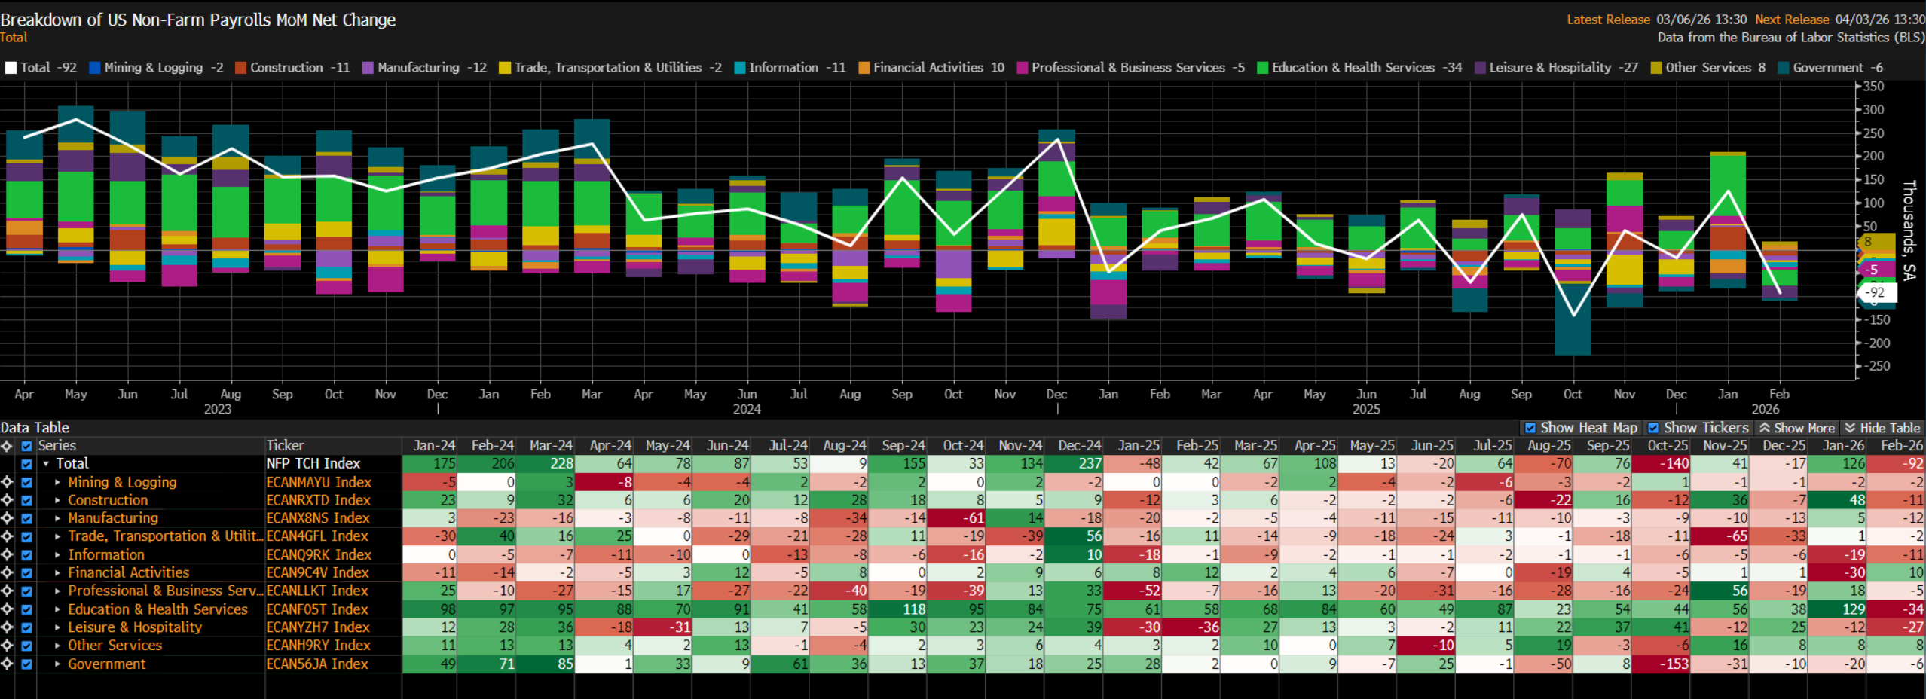Select the Ticker column header

(285, 446)
